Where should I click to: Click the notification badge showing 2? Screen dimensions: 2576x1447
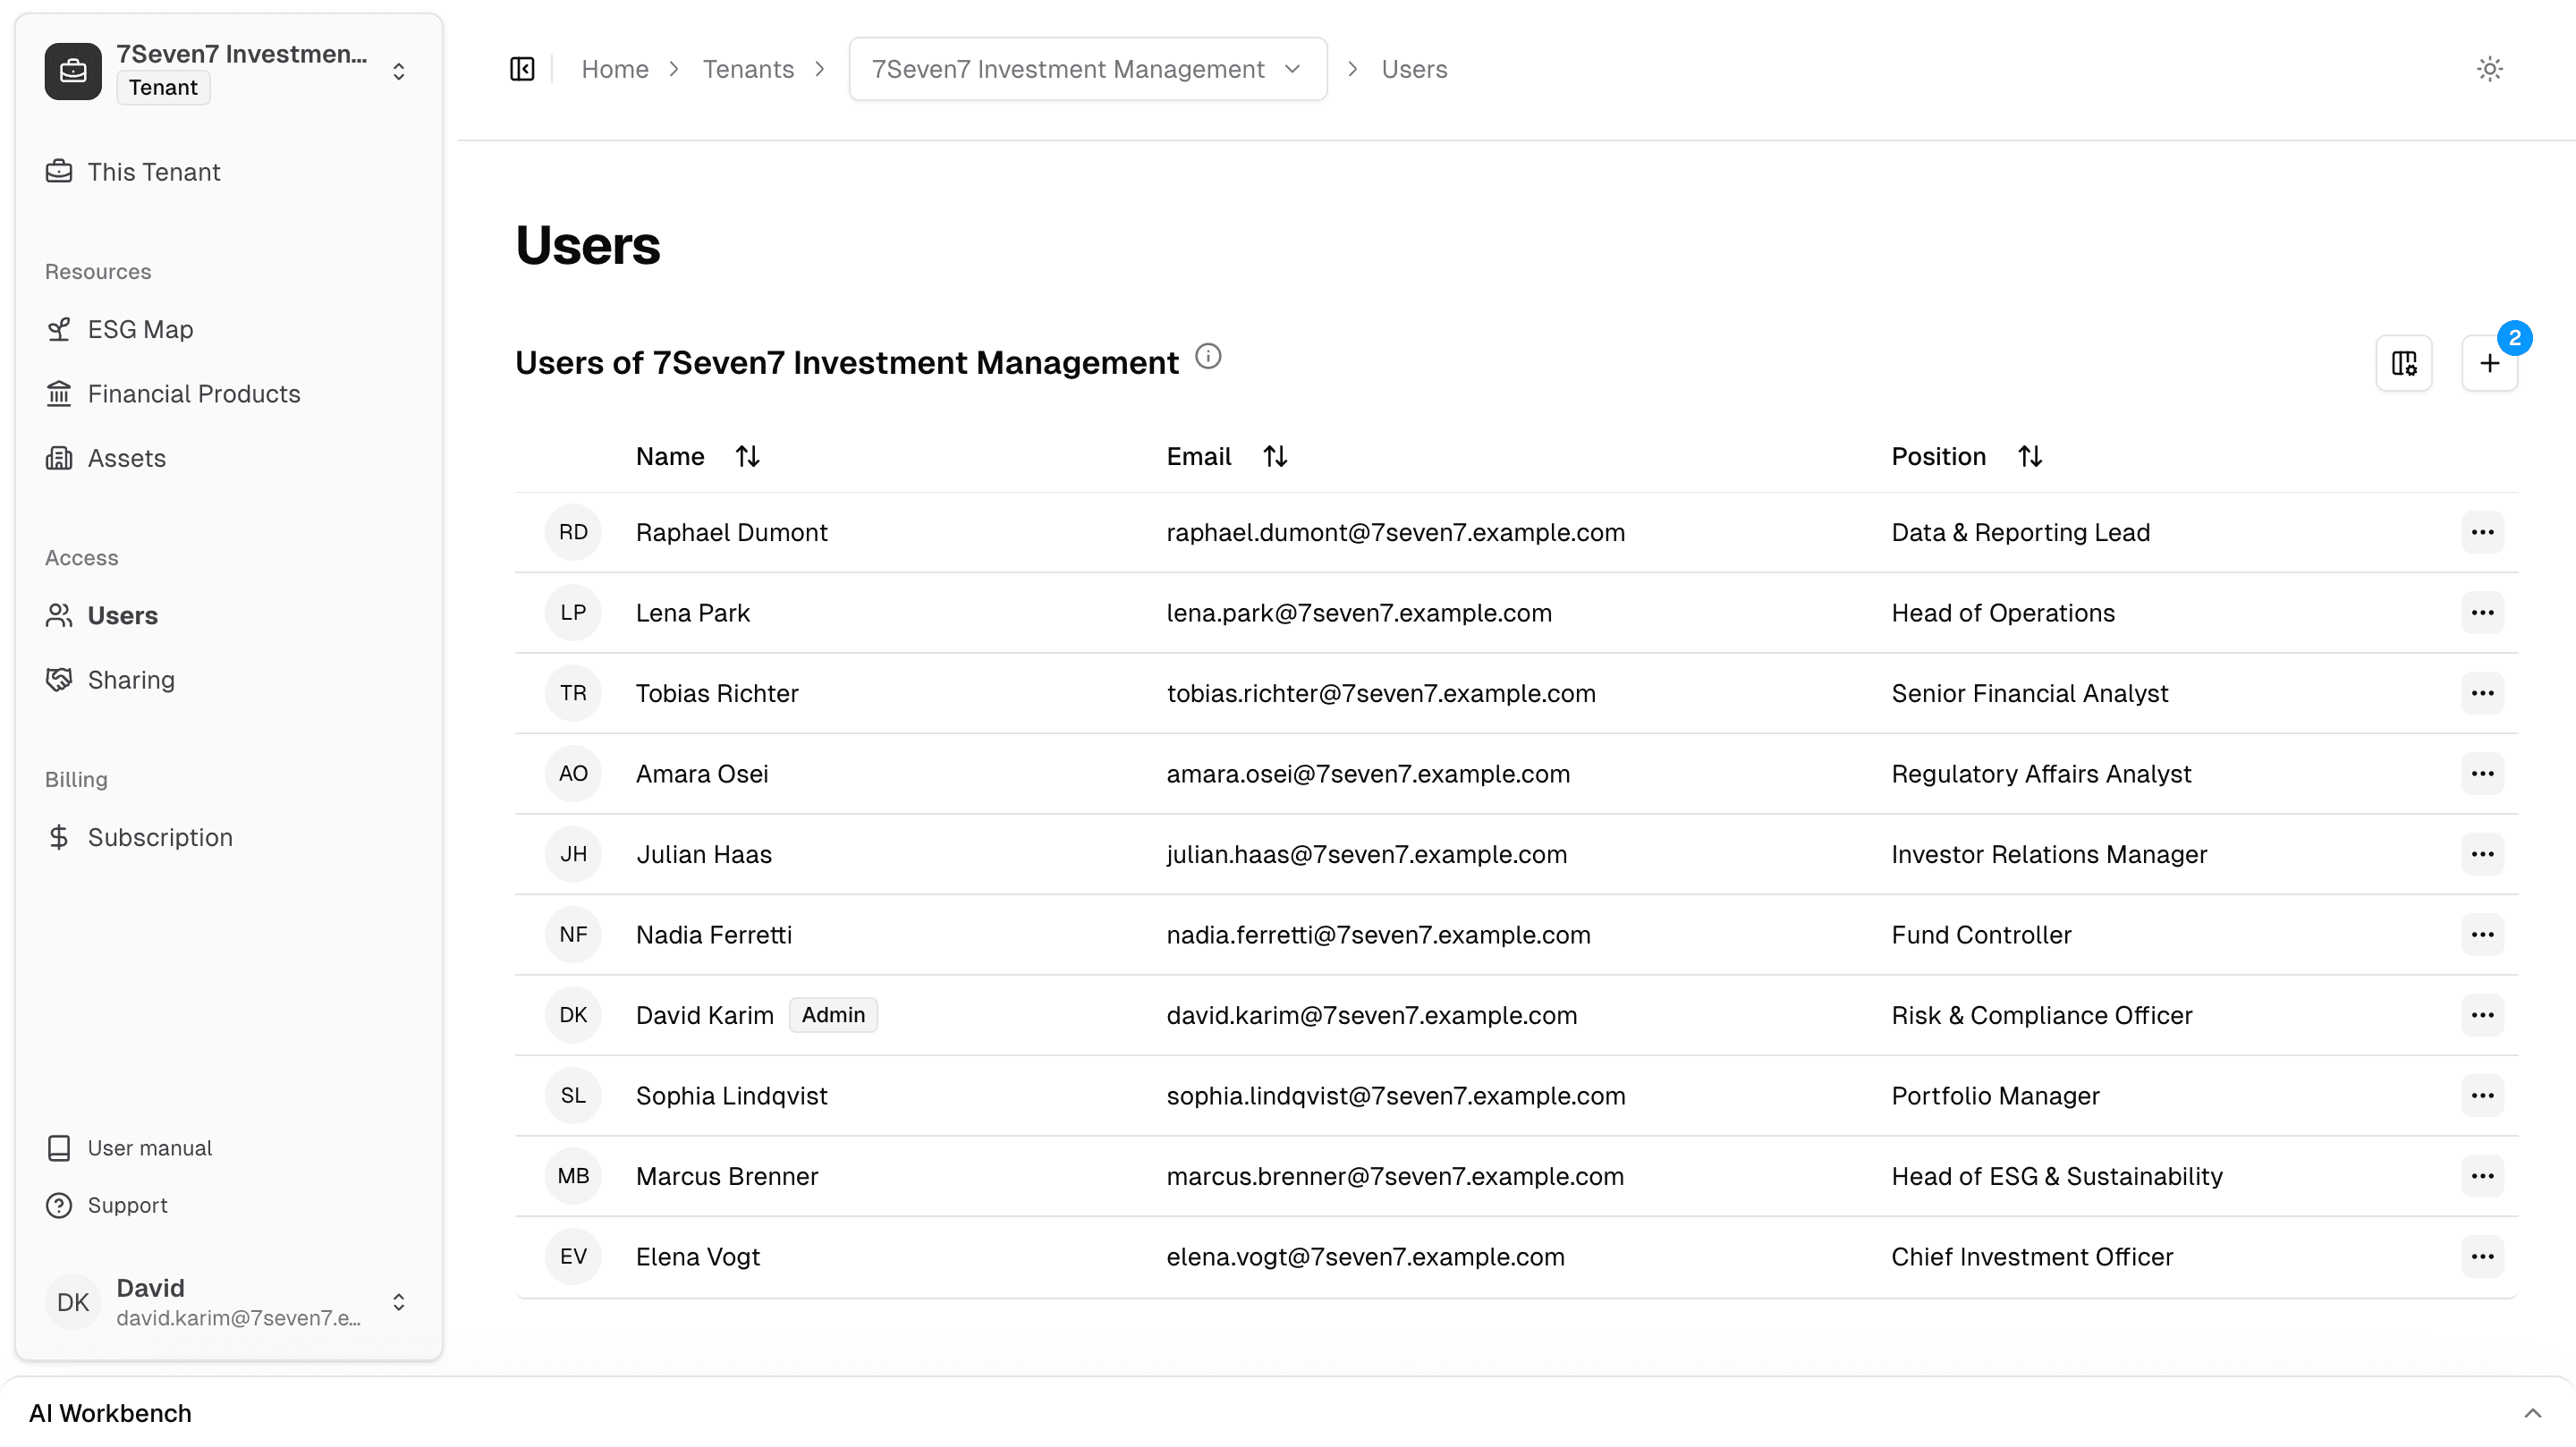pos(2514,338)
